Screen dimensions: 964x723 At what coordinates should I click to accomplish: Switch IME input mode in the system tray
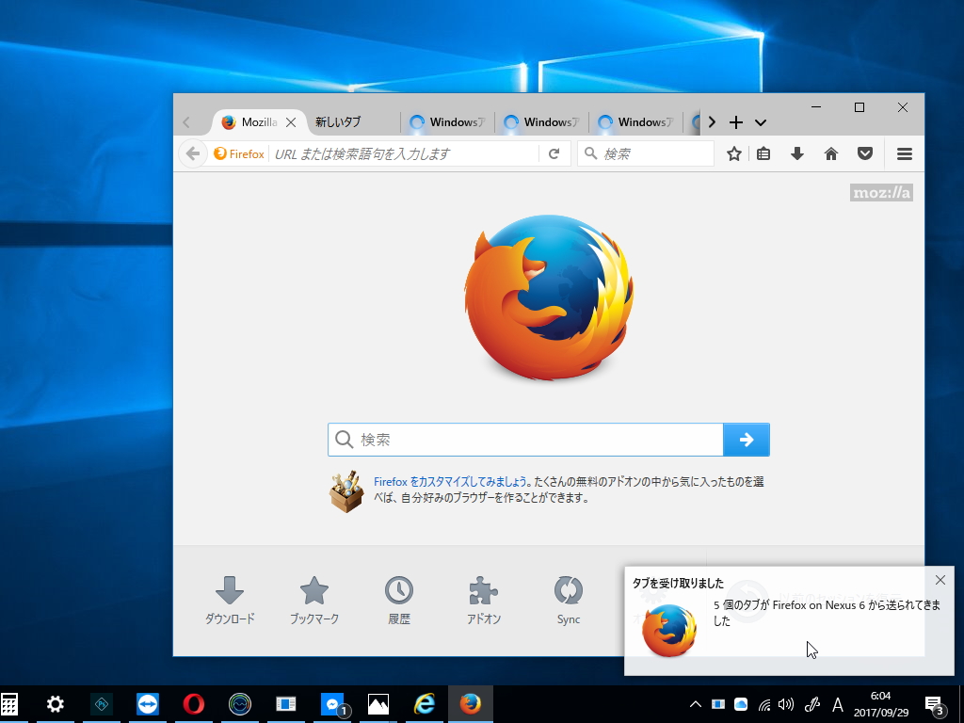(837, 704)
